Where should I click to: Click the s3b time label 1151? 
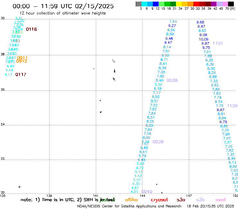point(218,43)
